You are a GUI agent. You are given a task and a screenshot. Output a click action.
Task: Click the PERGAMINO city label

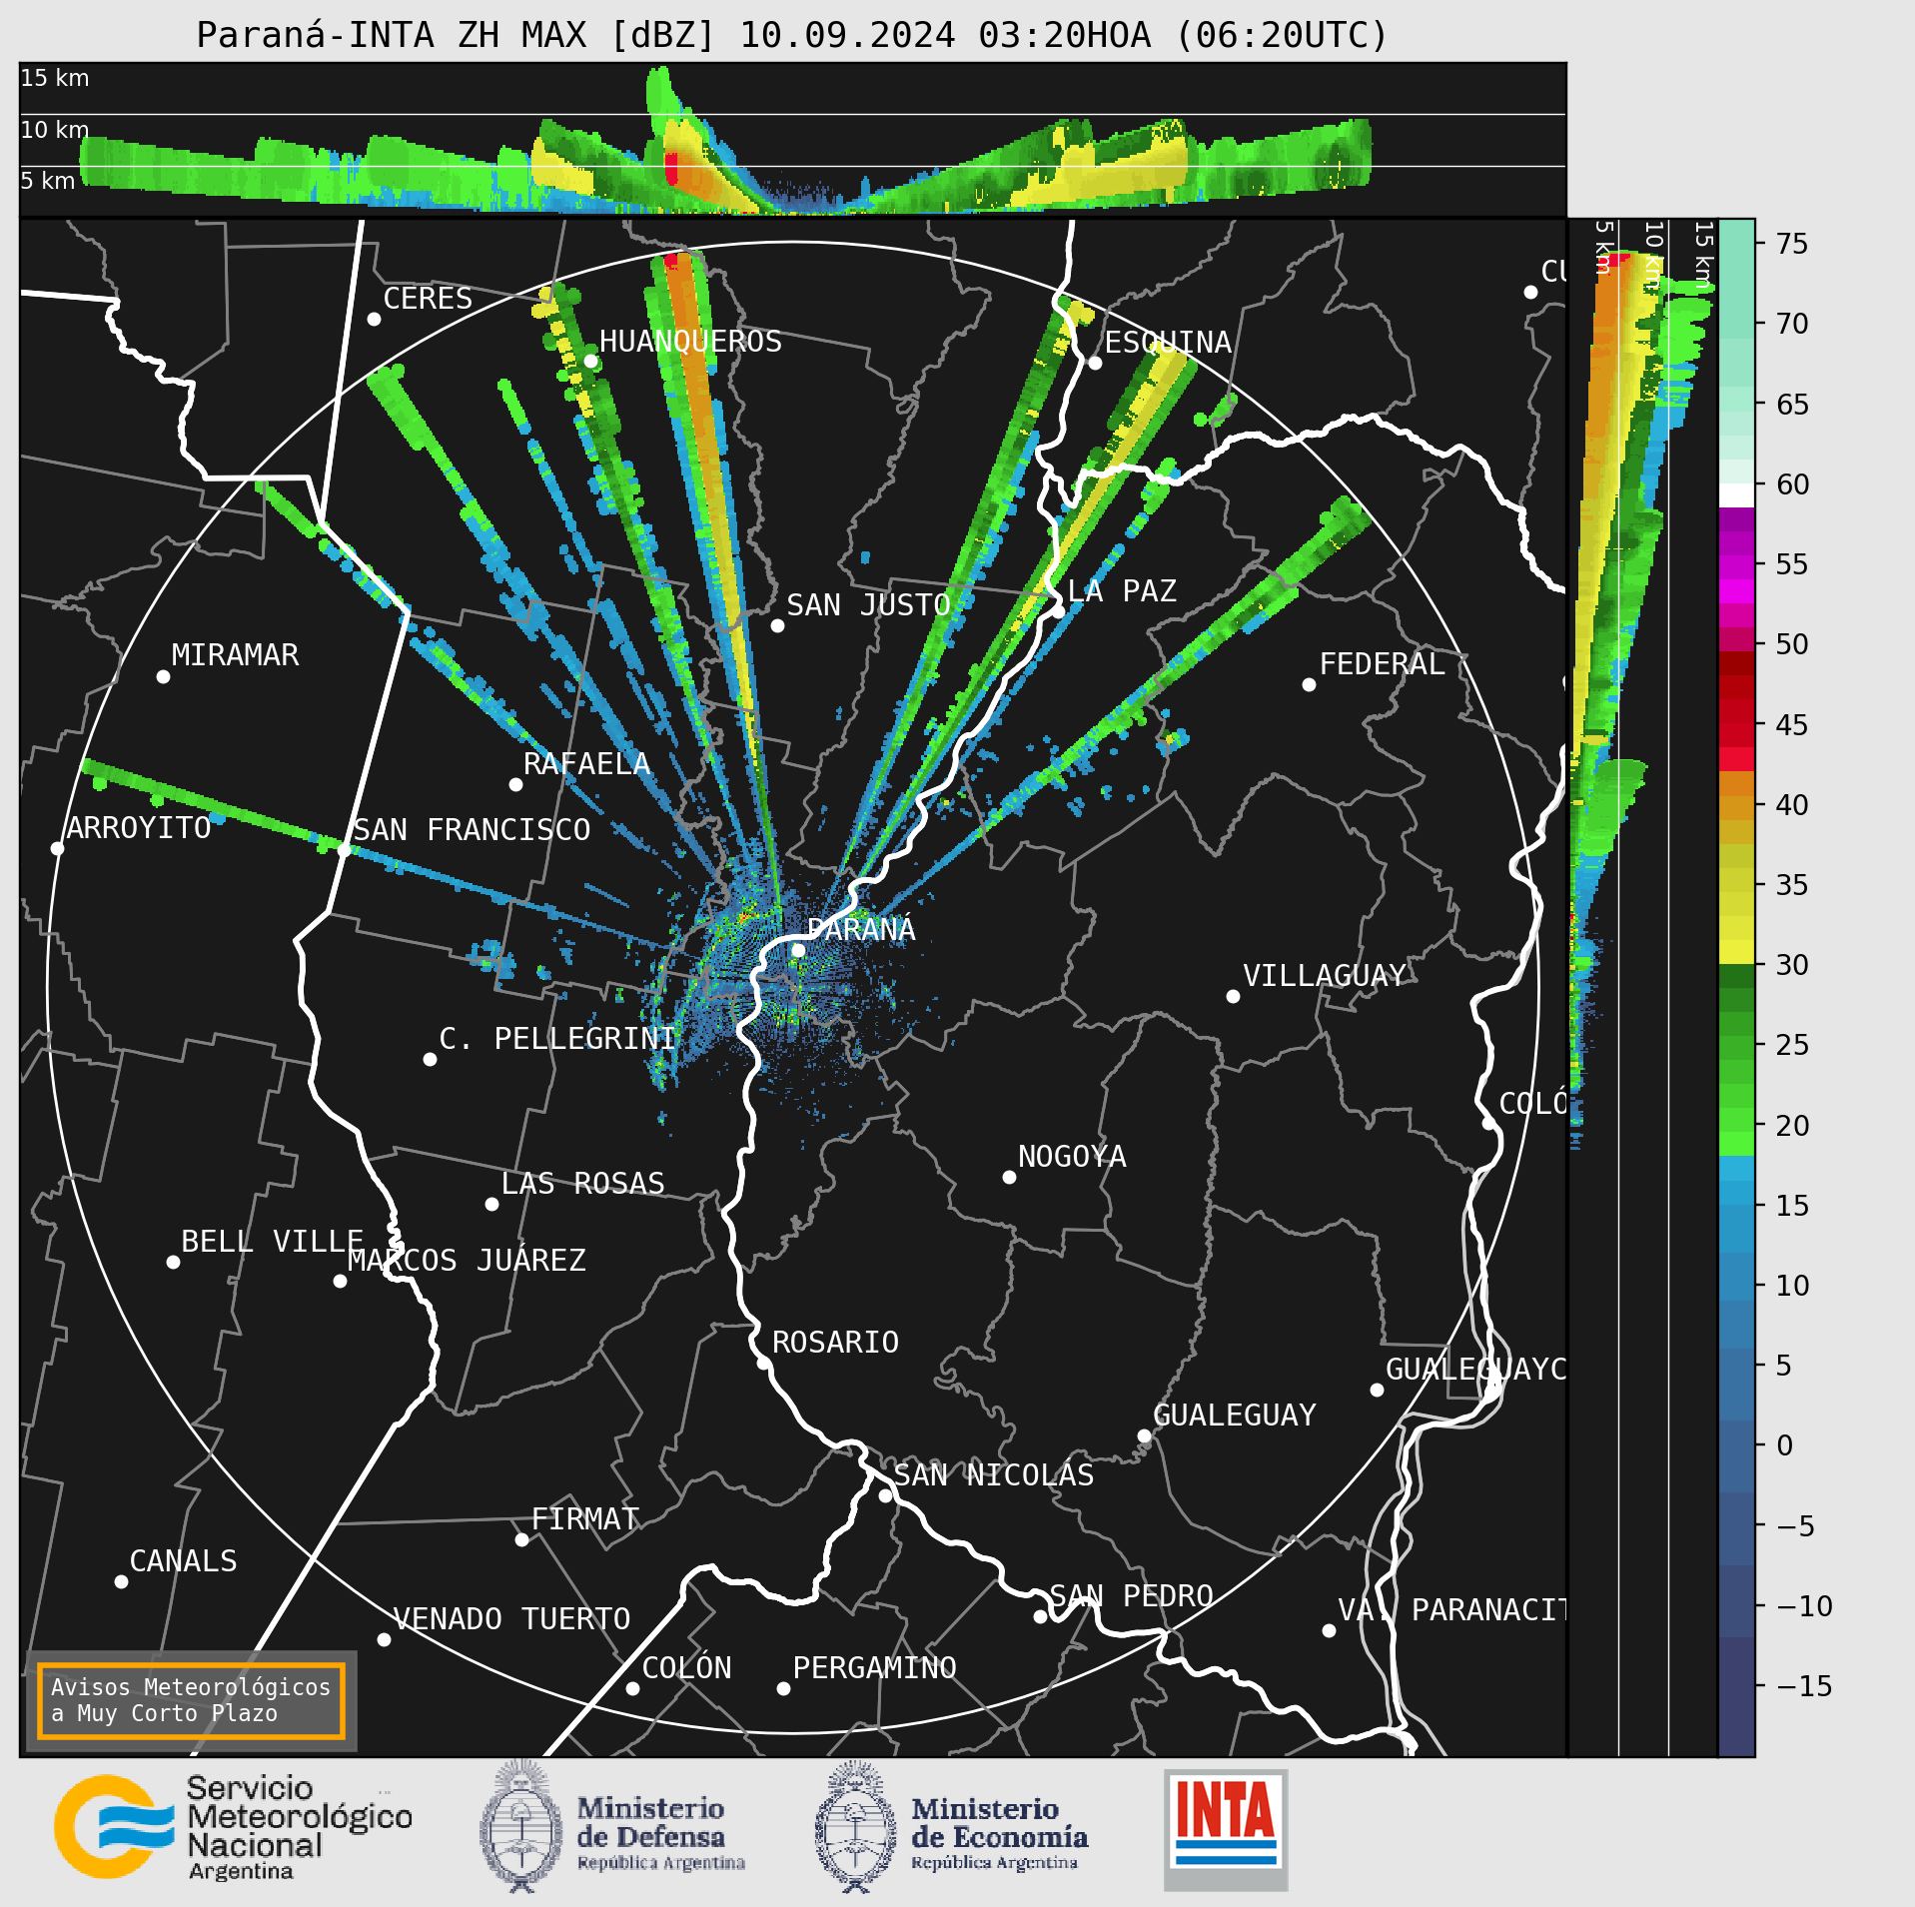[x=875, y=1668]
